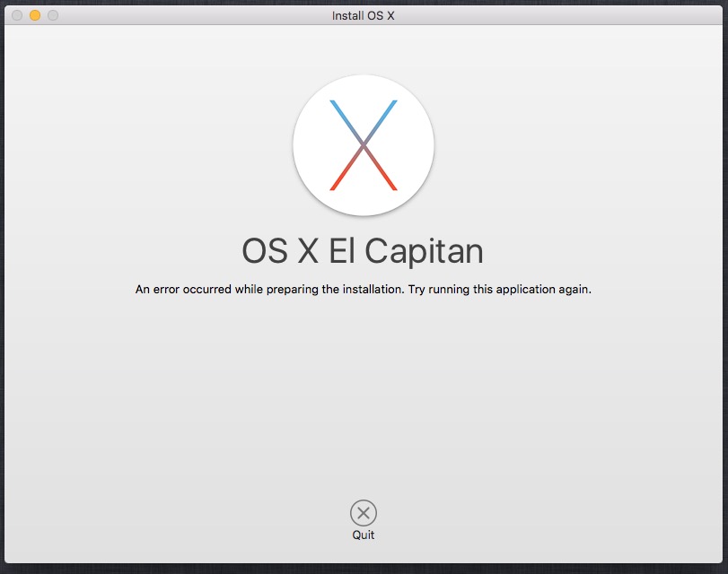The width and height of the screenshot is (728, 574).
Task: Click the error occurred message text
Action: [363, 290]
